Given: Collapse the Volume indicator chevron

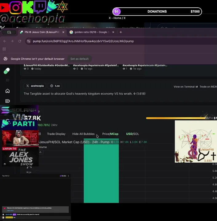Looking at the screenshot, I should click(x=40, y=152).
